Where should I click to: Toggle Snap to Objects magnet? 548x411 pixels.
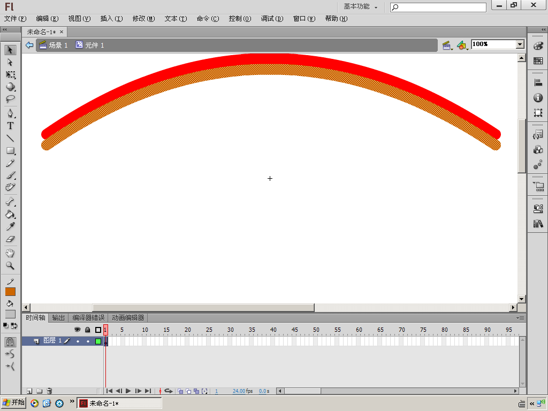click(x=10, y=341)
